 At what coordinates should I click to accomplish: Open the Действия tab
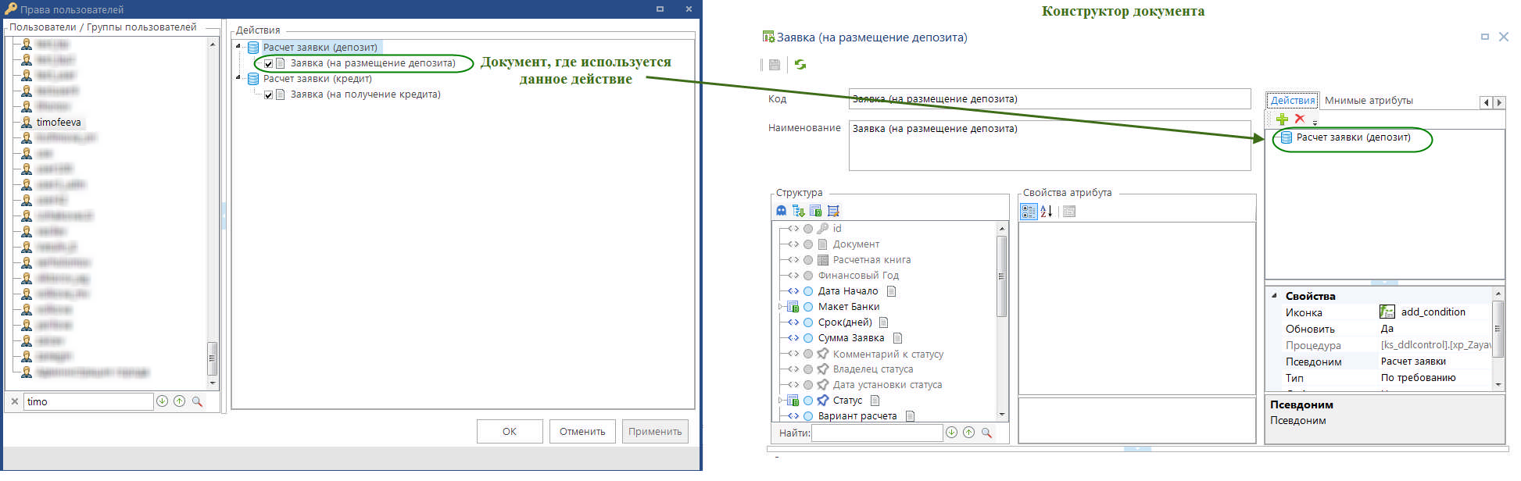[1292, 101]
